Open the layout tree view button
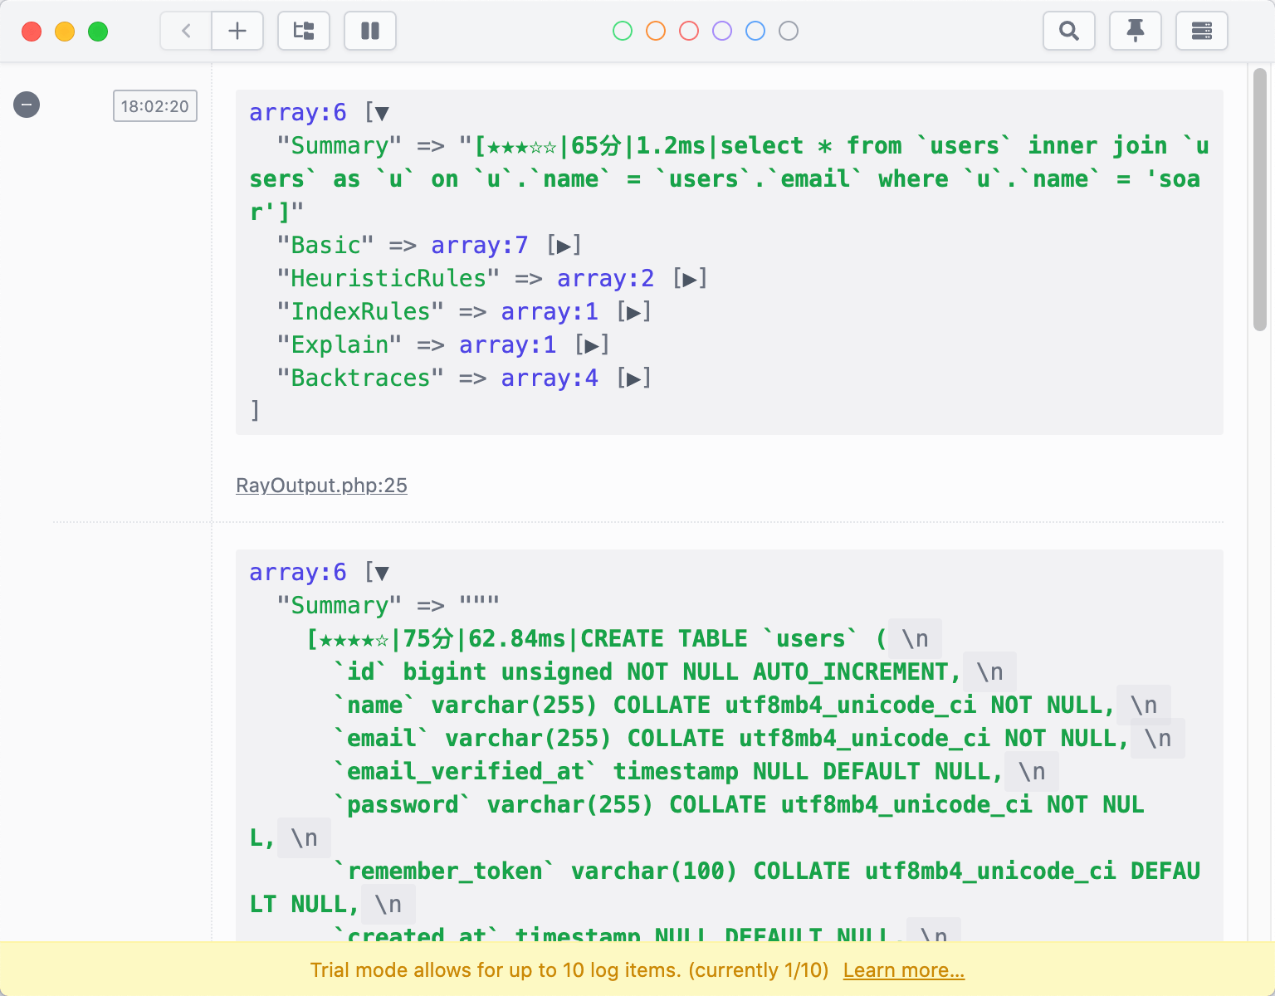 coord(304,32)
